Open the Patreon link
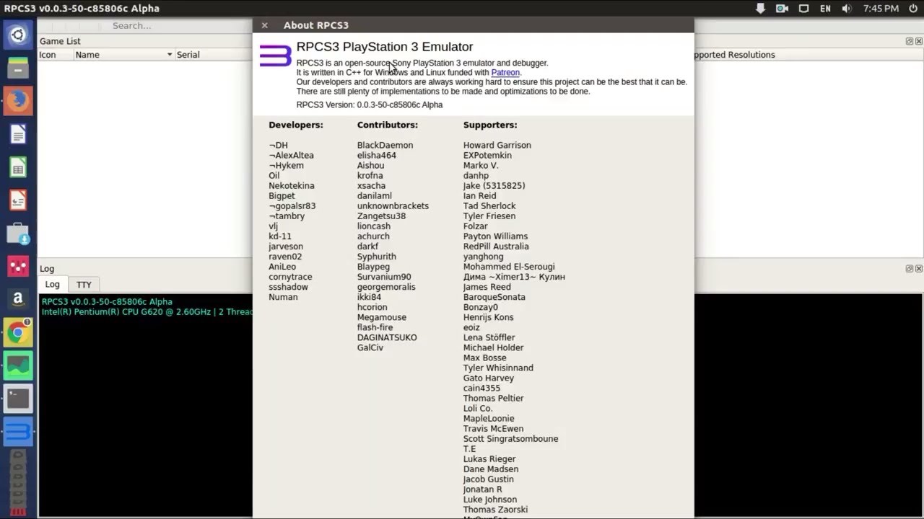 pyautogui.click(x=505, y=72)
